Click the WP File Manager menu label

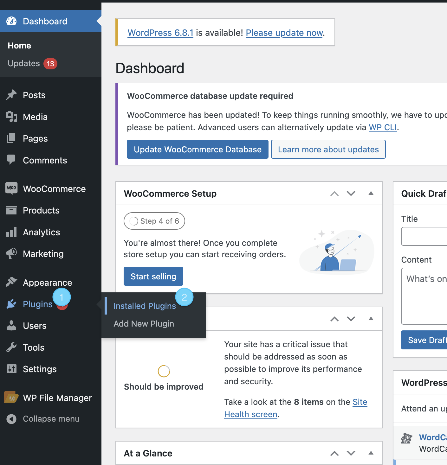57,398
